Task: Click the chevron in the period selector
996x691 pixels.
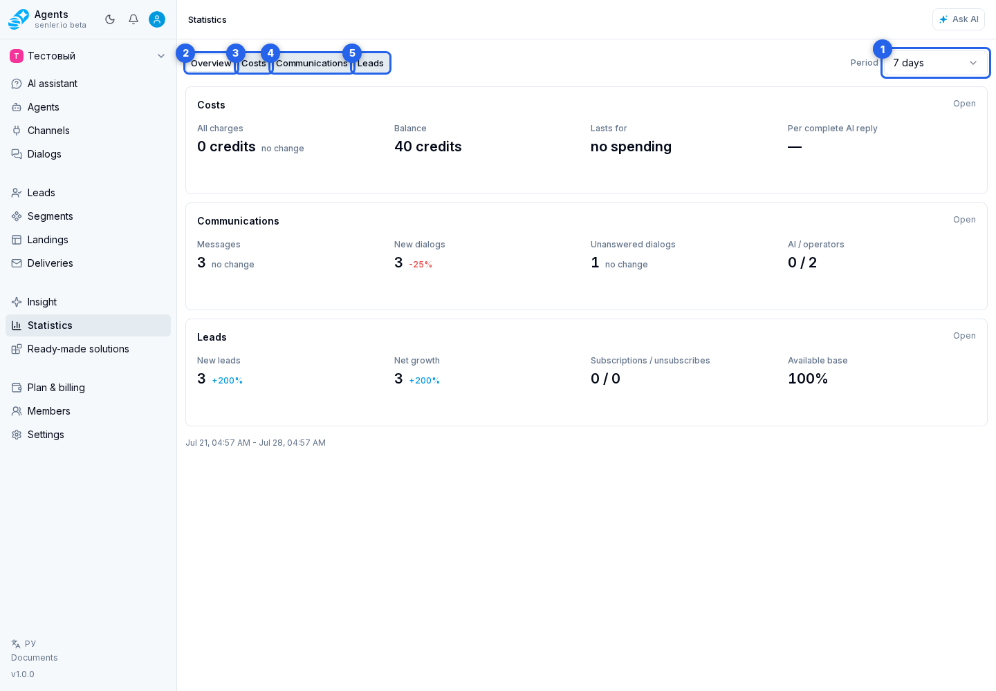Action: [x=973, y=63]
